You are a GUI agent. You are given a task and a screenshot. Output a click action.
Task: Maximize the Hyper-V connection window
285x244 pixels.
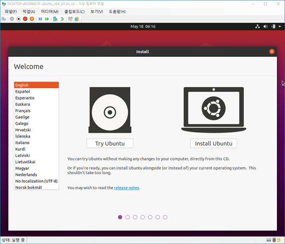click(x=266, y=4)
